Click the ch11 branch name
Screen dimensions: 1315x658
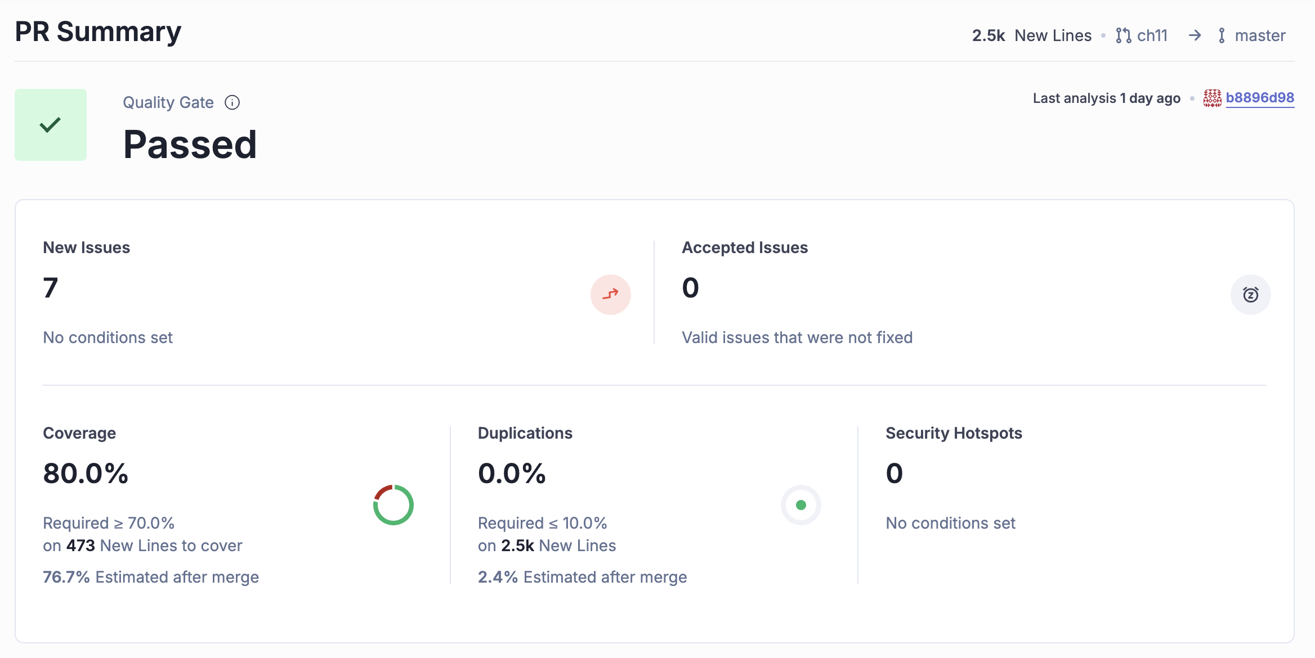(1152, 35)
